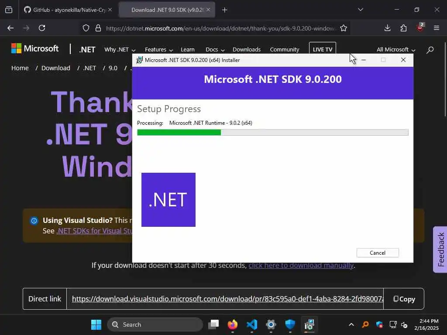Open Task View from the taskbar

click(x=213, y=325)
